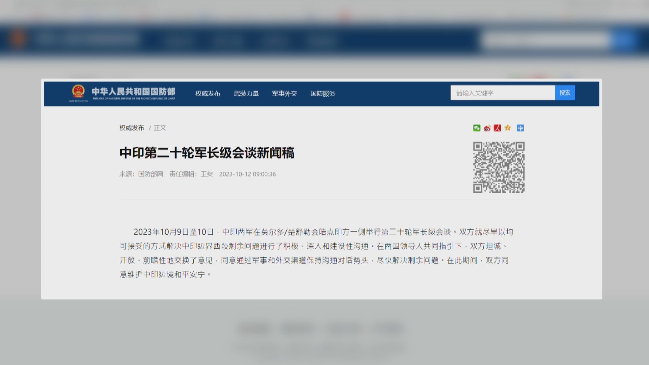649x365 pixels.
Task: Click the 正文 breadcrumb entry
Action: tap(161, 128)
